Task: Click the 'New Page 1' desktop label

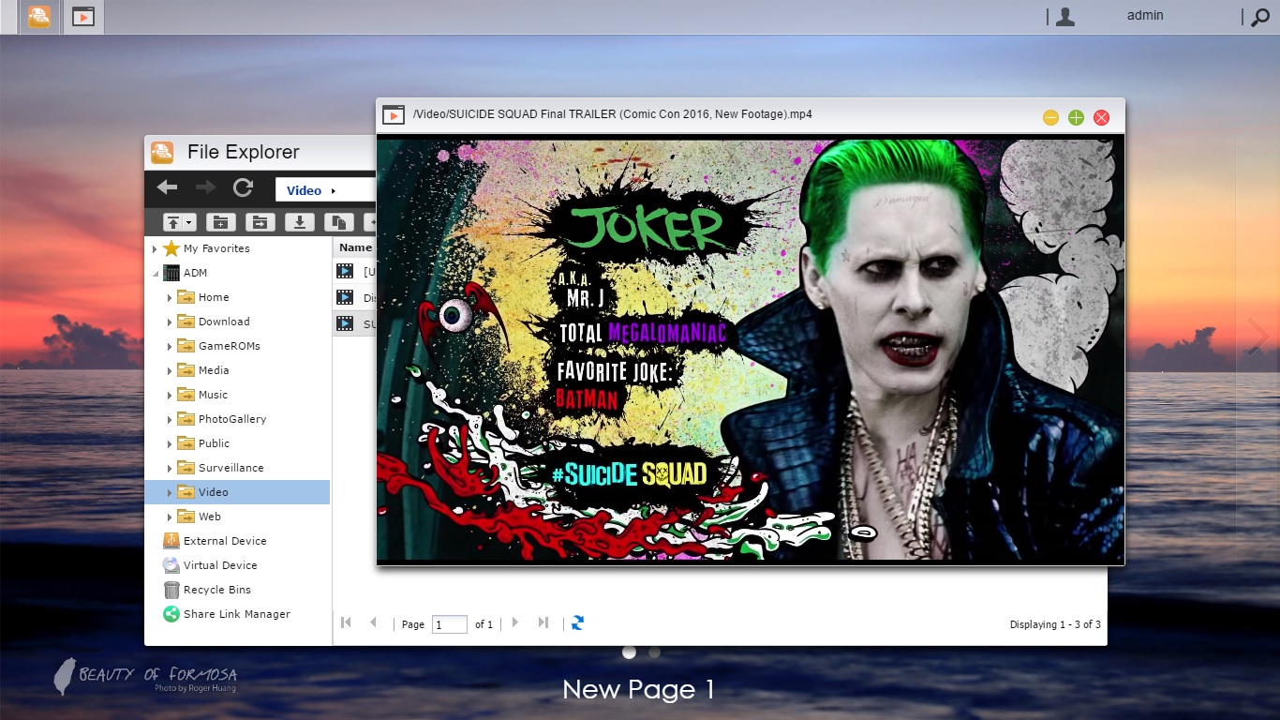Action: point(639,690)
